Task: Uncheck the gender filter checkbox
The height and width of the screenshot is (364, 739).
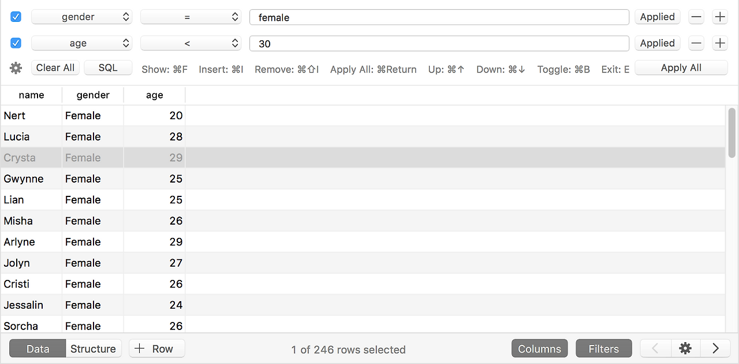Action: coord(16,17)
